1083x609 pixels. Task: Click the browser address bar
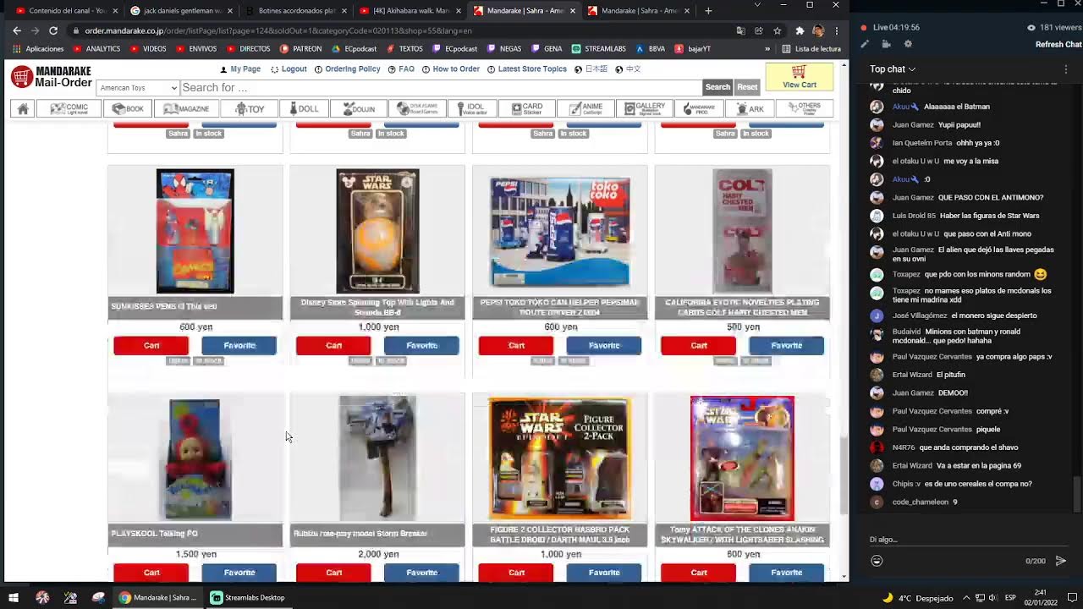[x=406, y=30]
